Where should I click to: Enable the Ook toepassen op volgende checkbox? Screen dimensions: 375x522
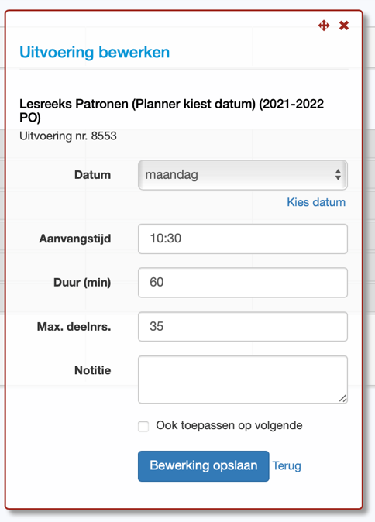pyautogui.click(x=143, y=427)
